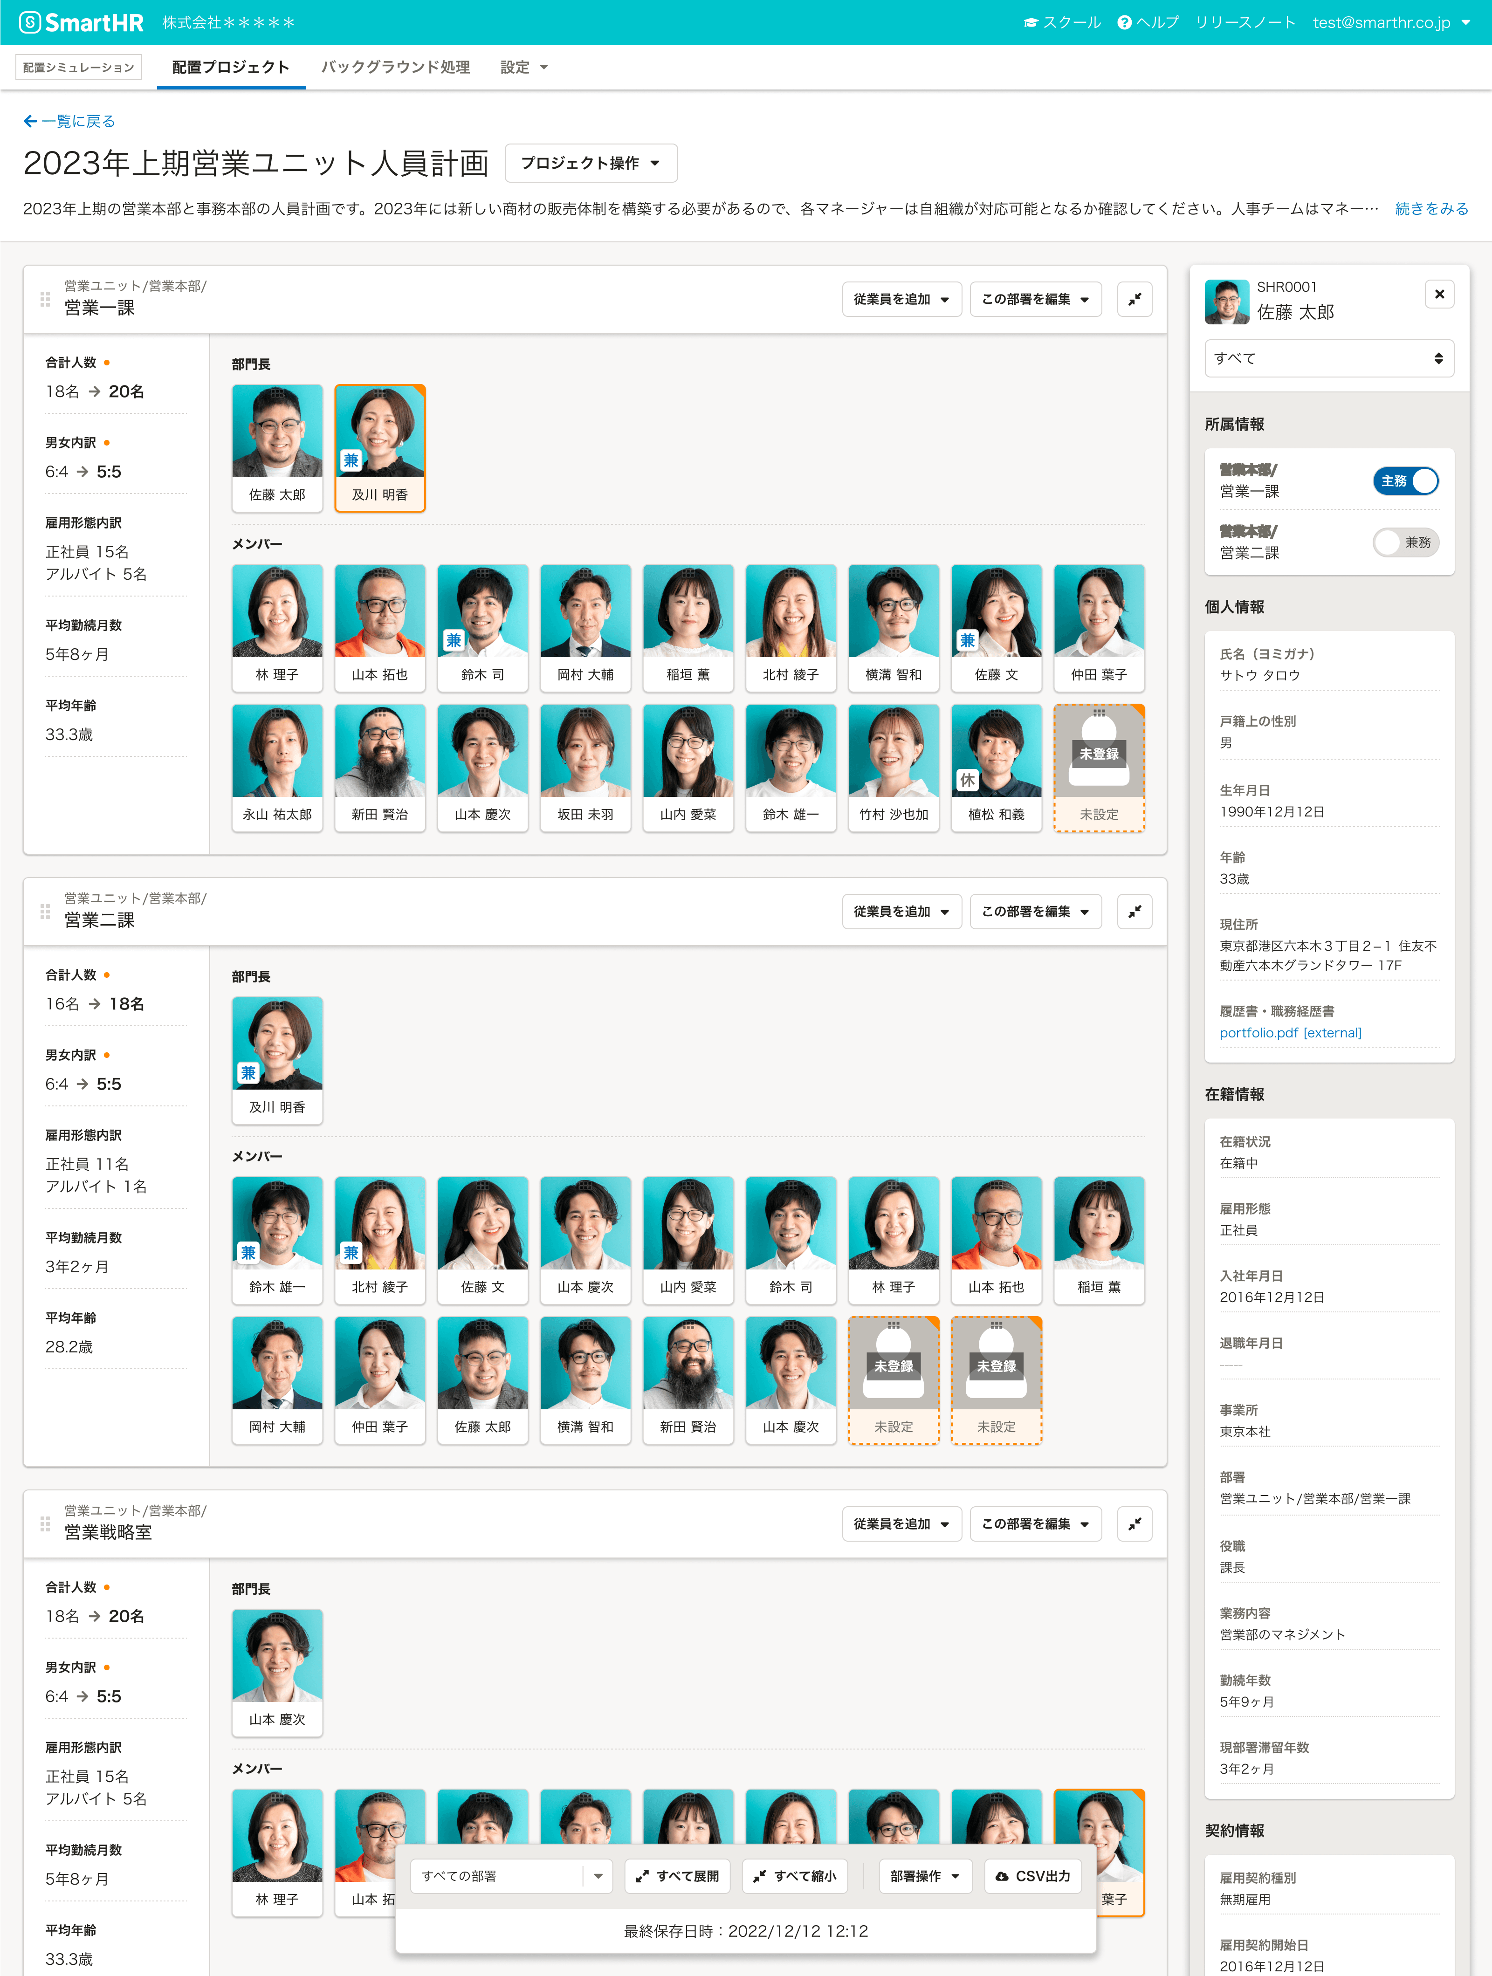Close the 佐藤 太郎 detail panel

1439,293
